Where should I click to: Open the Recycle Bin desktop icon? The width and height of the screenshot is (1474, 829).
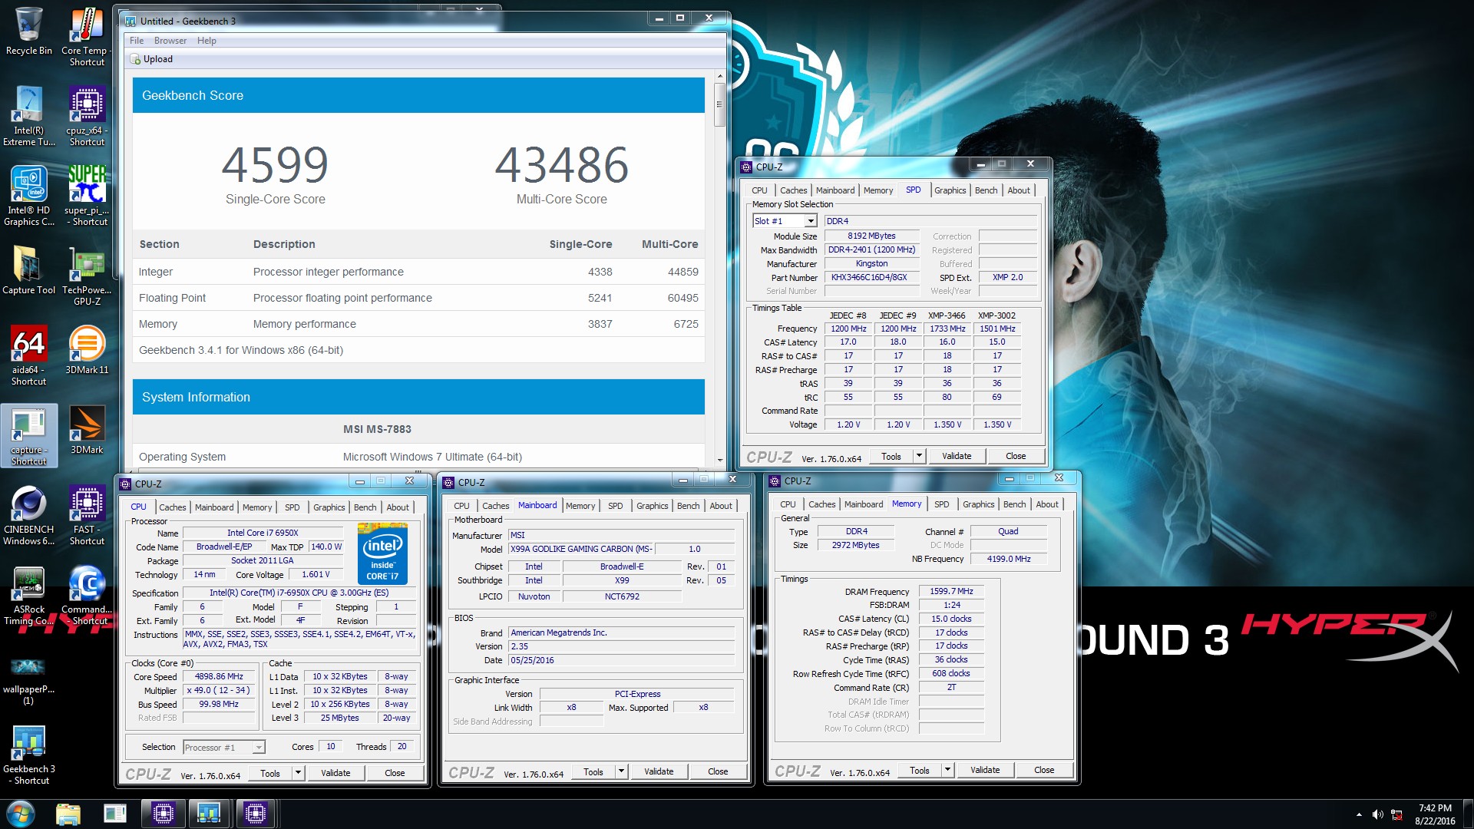tap(28, 31)
